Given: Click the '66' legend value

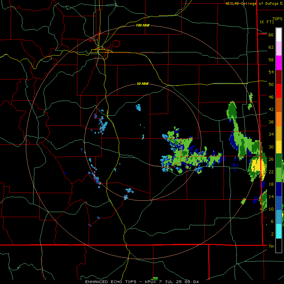Looking at the screenshot, I should pos(271,35).
